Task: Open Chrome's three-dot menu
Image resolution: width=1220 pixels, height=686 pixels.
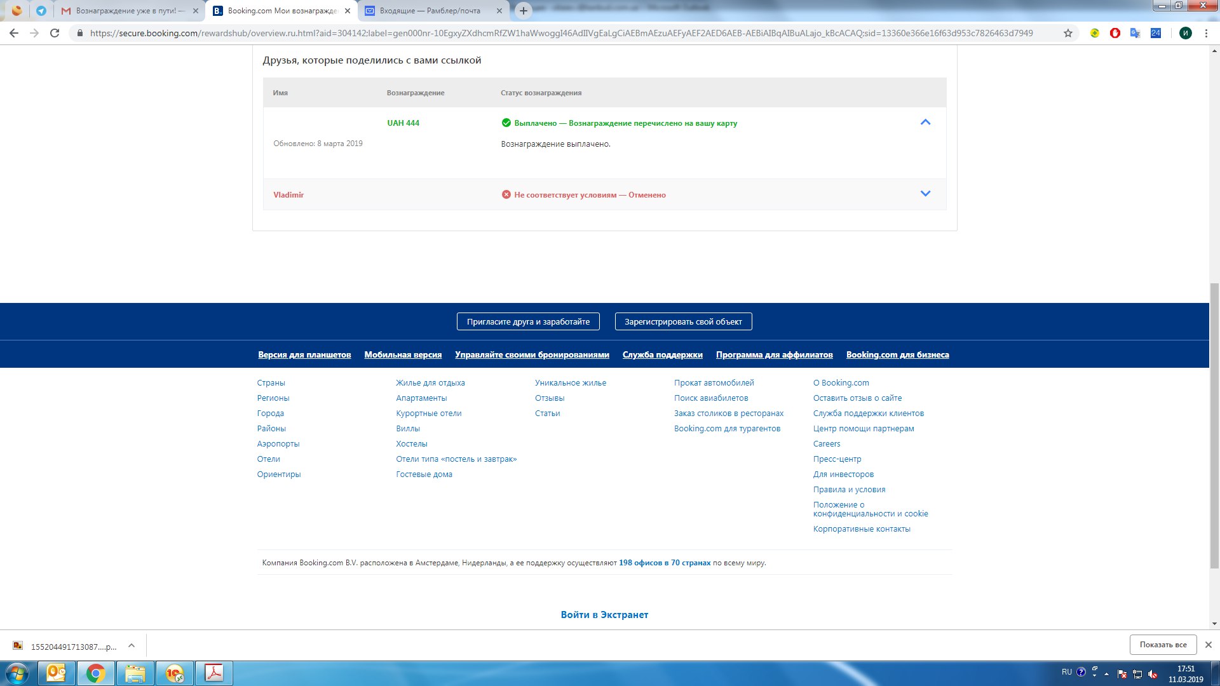Action: click(x=1206, y=33)
